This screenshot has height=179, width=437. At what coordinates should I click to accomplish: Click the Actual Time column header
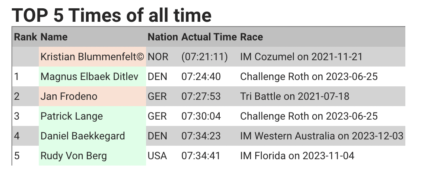209,37
